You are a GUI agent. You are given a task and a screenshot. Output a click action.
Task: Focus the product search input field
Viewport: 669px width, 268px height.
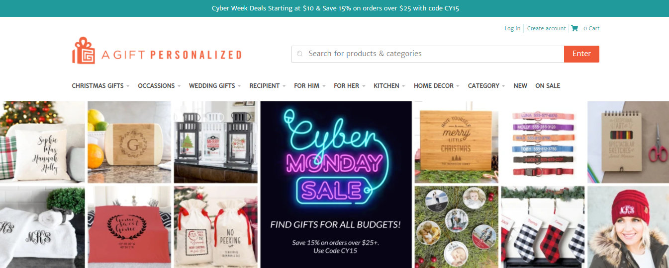[428, 54]
